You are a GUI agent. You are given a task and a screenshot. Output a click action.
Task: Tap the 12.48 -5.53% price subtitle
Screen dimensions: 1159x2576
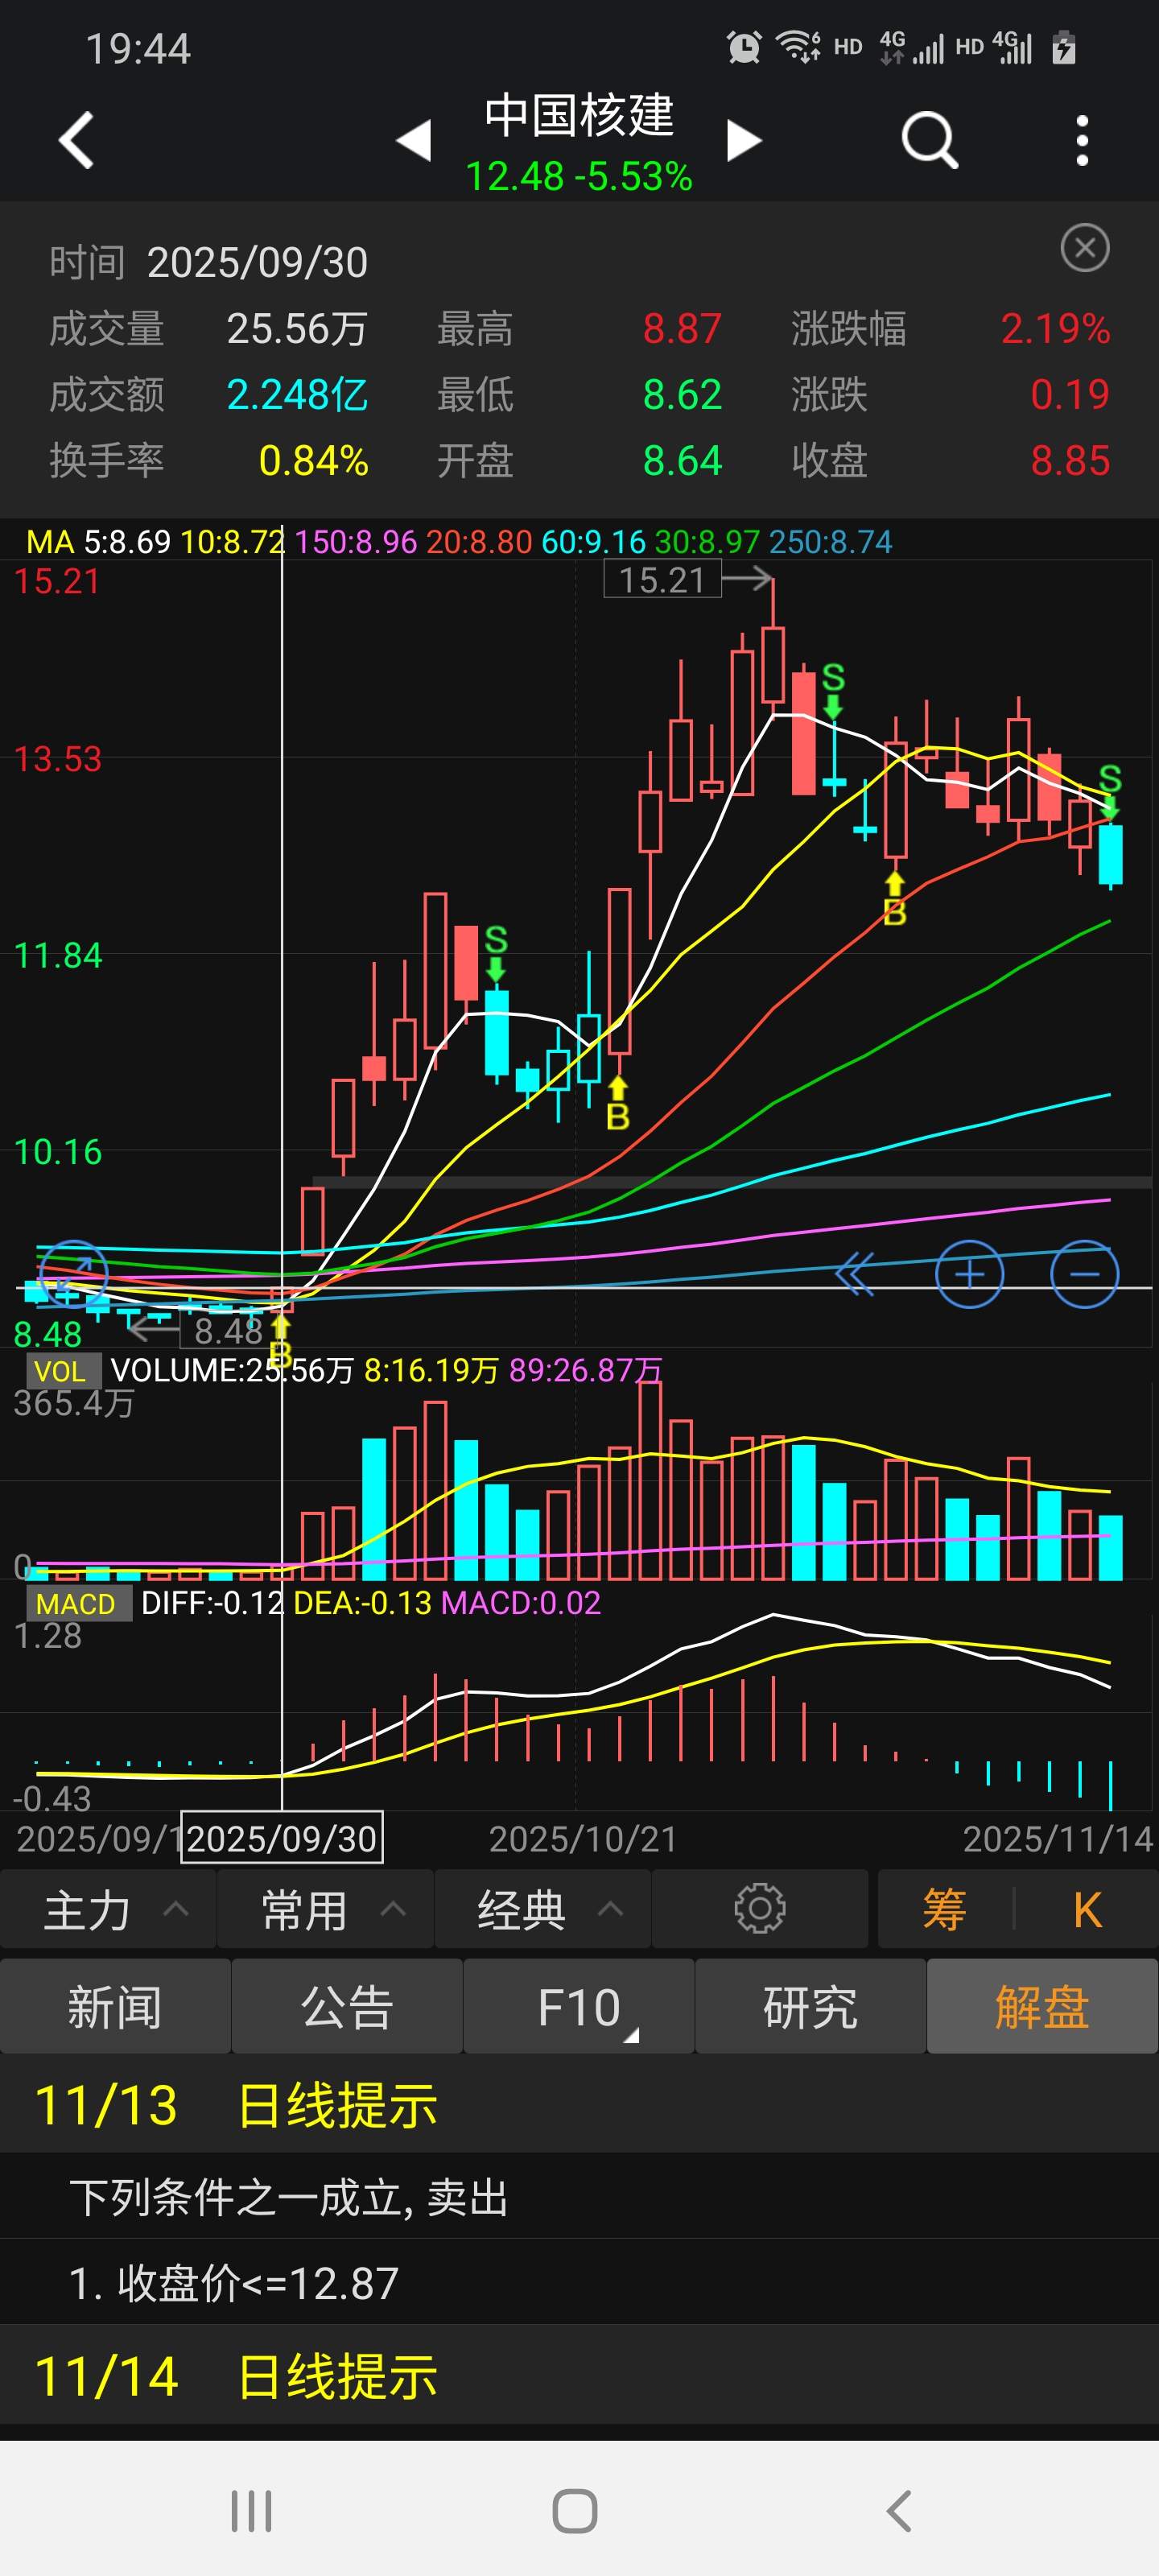[x=579, y=177]
